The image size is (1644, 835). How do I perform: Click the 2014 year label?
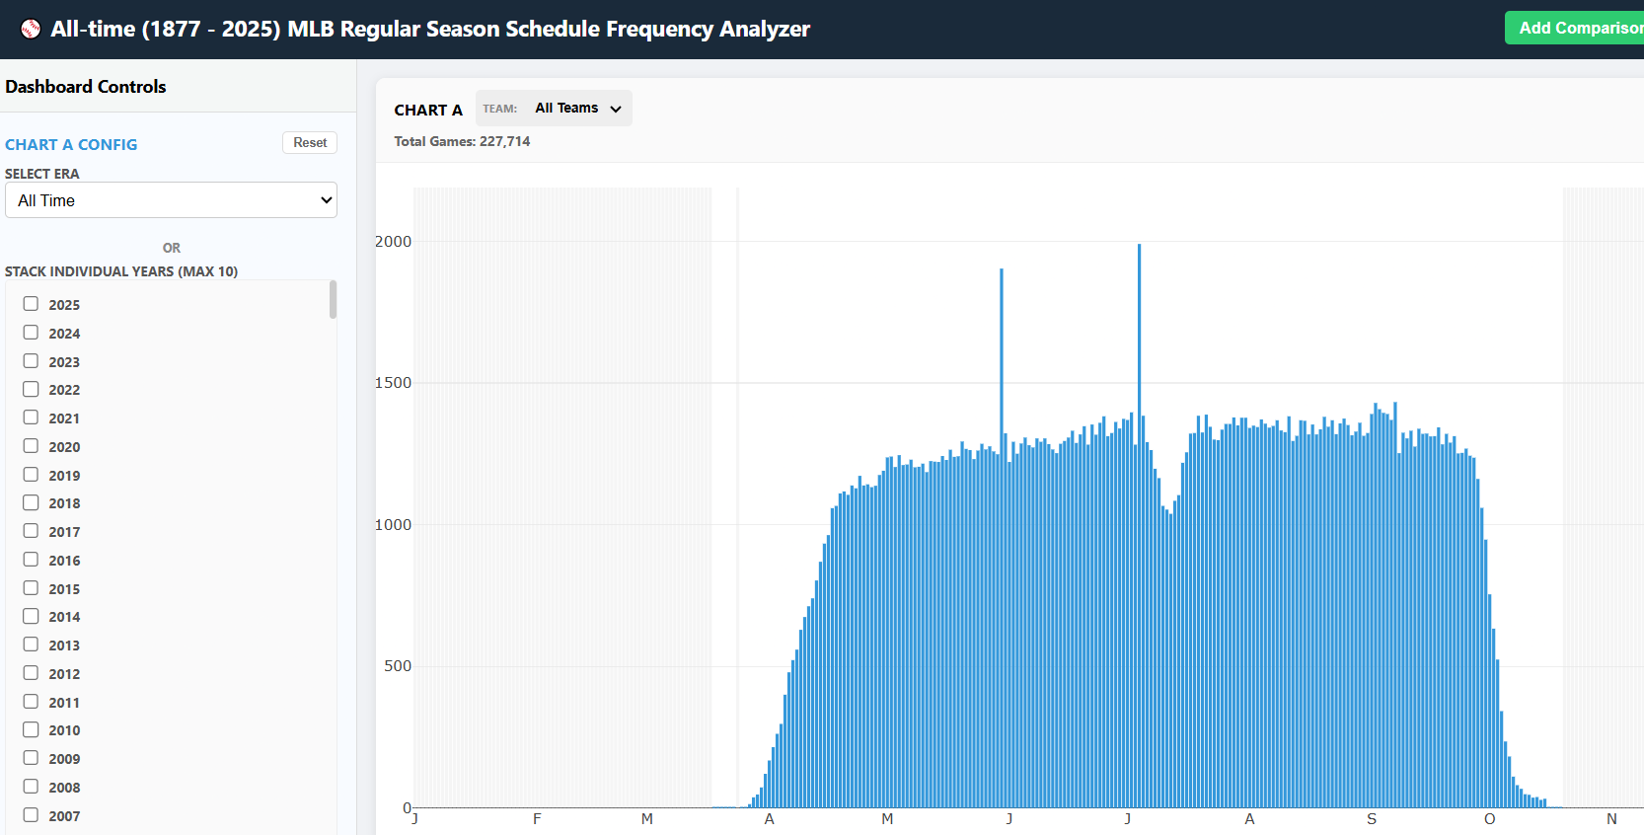(x=64, y=617)
